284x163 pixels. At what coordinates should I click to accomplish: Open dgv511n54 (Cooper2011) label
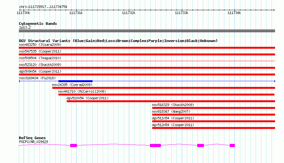point(173,118)
